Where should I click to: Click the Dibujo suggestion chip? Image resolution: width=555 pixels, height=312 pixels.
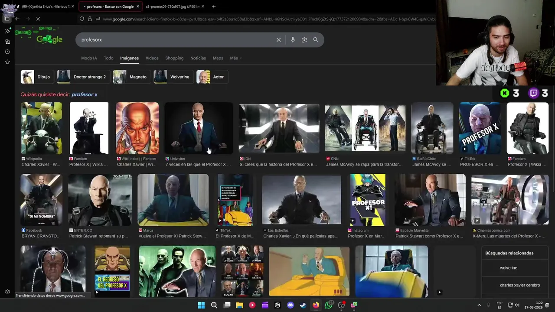pos(37,77)
